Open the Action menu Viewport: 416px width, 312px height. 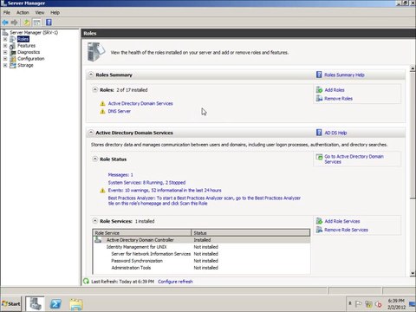click(x=23, y=12)
